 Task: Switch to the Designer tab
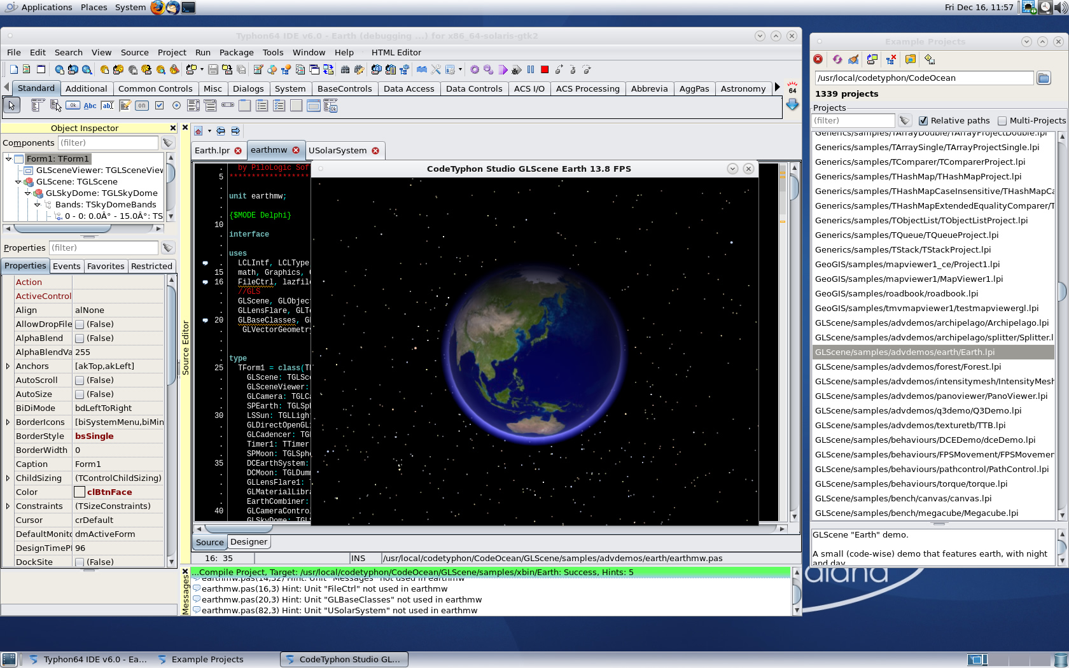pyautogui.click(x=249, y=542)
